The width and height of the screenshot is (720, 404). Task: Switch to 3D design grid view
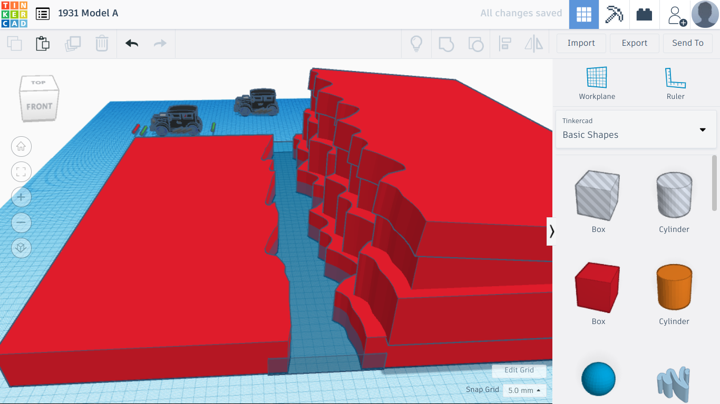(583, 14)
